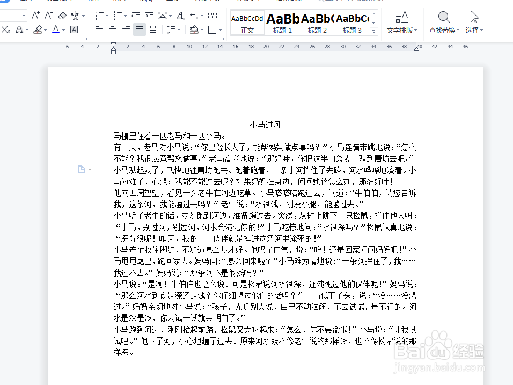Select the subscript X₂ tool

[x=6, y=30]
